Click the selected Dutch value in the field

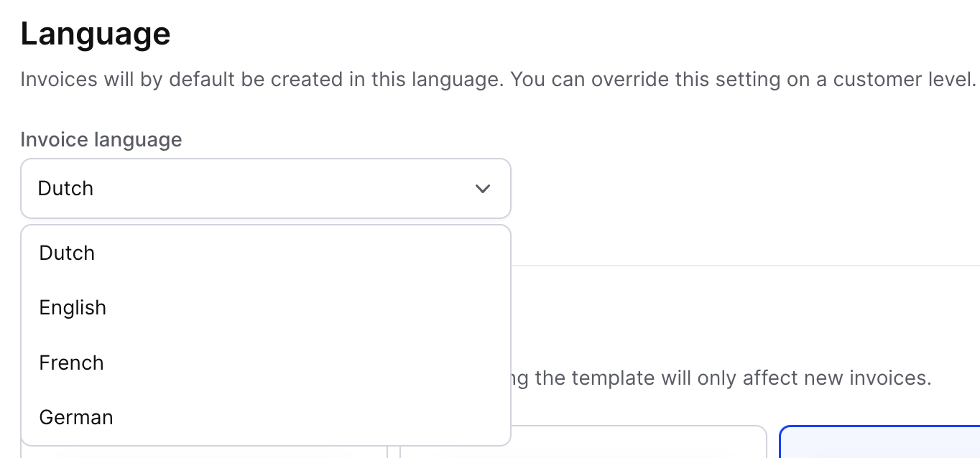pyautogui.click(x=65, y=189)
